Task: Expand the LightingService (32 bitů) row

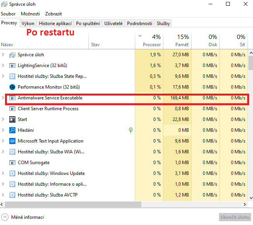Action: coord(3,65)
